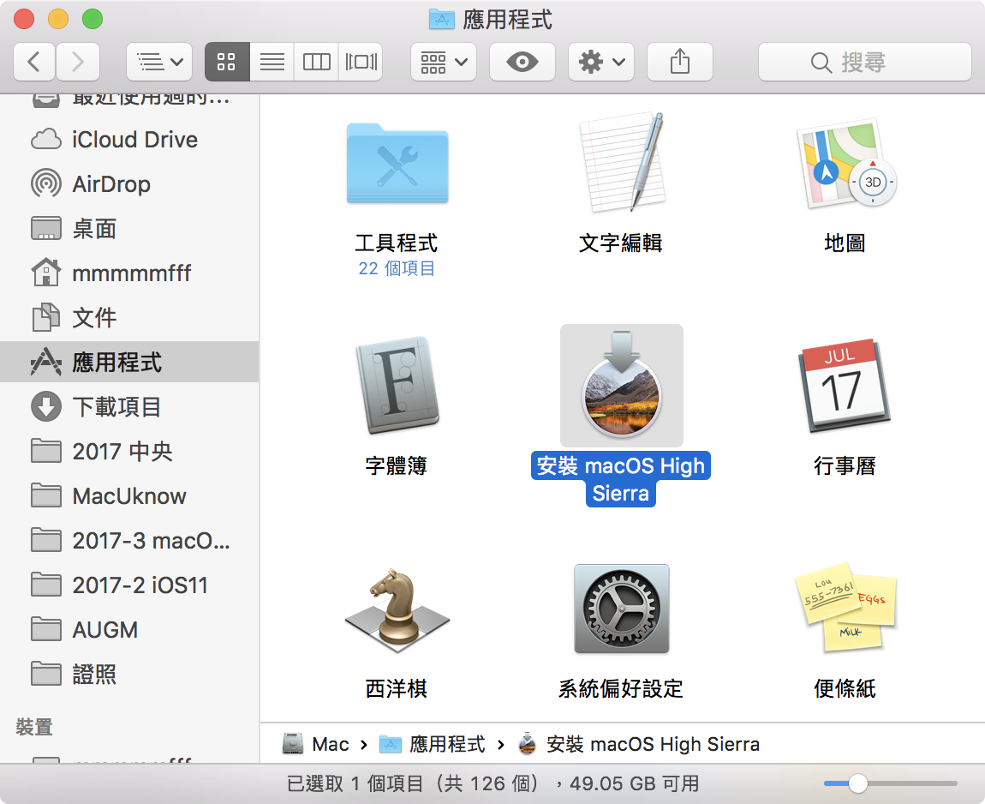This screenshot has height=804, width=985.
Task: Select the 地圖 Maps app icon
Action: tap(845, 164)
